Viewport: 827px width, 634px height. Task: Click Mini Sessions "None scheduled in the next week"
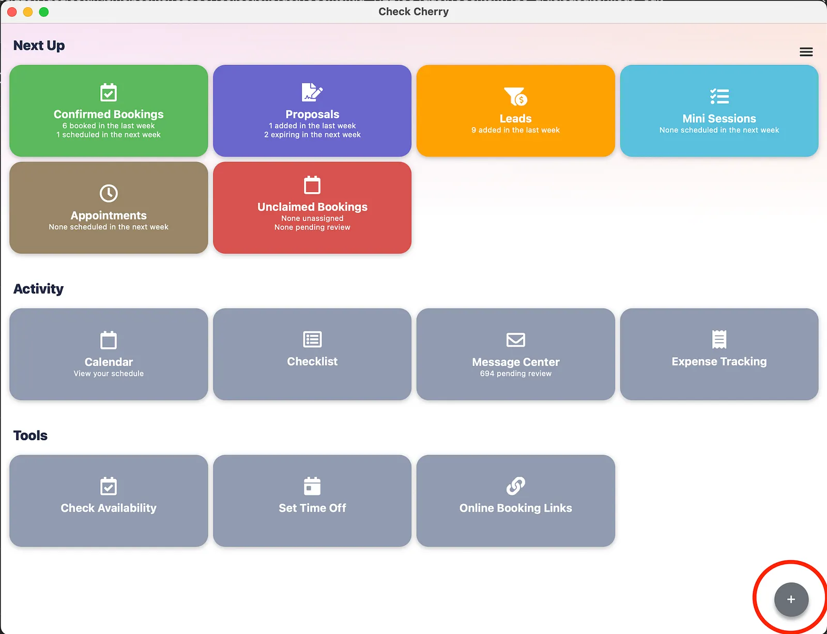719,130
